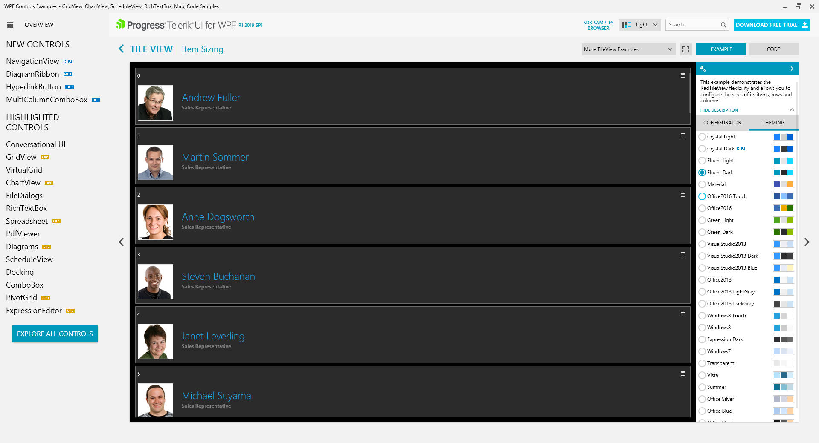The width and height of the screenshot is (819, 443).
Task: Maximize tile 0 Andrew Fuller
Action: pyautogui.click(x=683, y=75)
